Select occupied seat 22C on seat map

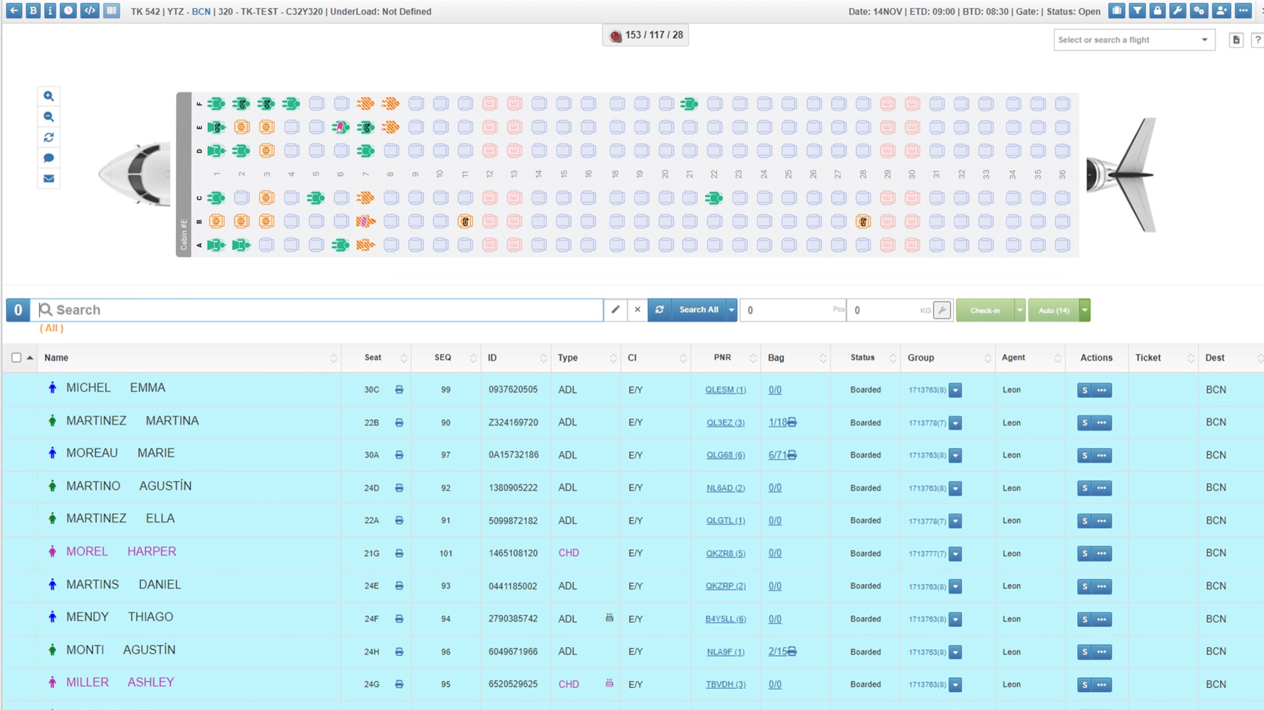(x=714, y=198)
